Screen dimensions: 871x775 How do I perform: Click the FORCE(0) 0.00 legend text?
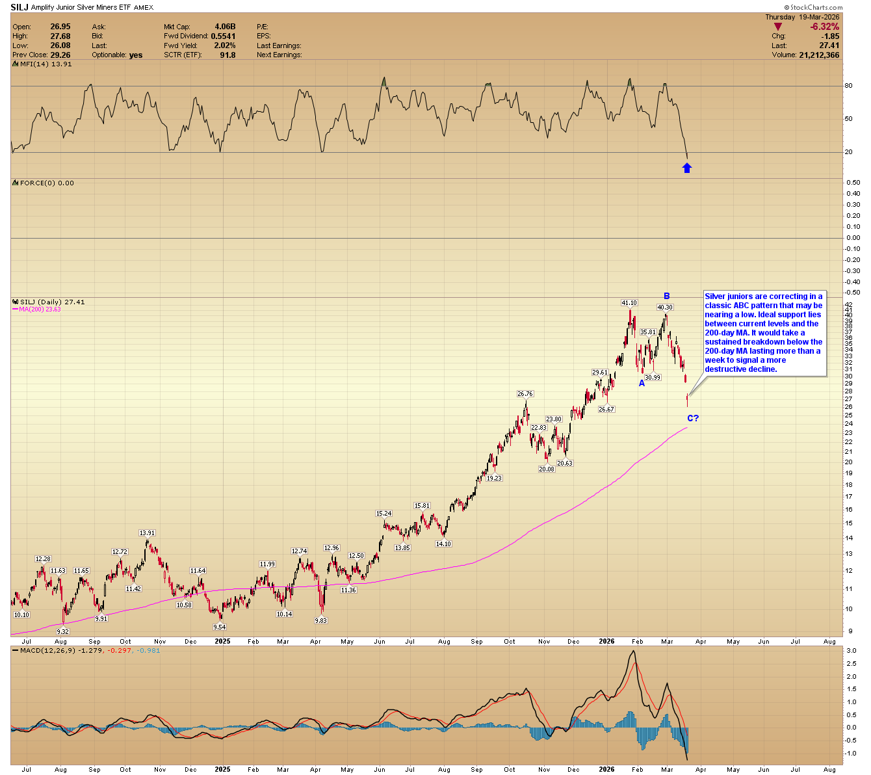click(47, 183)
